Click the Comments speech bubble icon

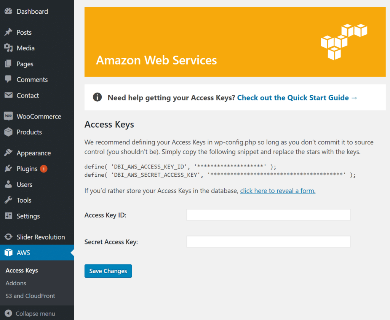point(8,80)
